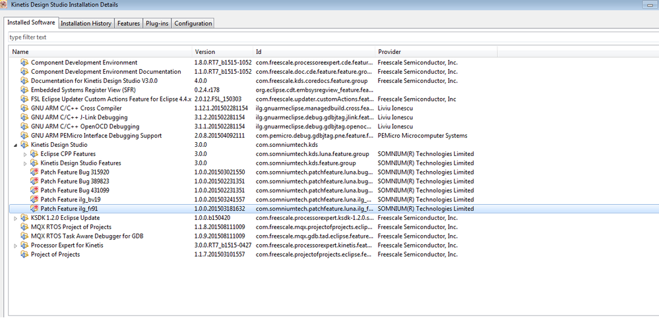Sort list by the Name column header
659x320 pixels.
[100, 52]
